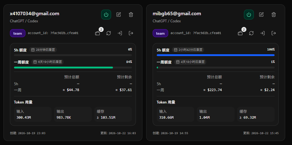Image resolution: width=292 pixels, height=145 pixels.
Task: Click Token 用量 heading on mibgb65 card
Action: click(x=166, y=102)
